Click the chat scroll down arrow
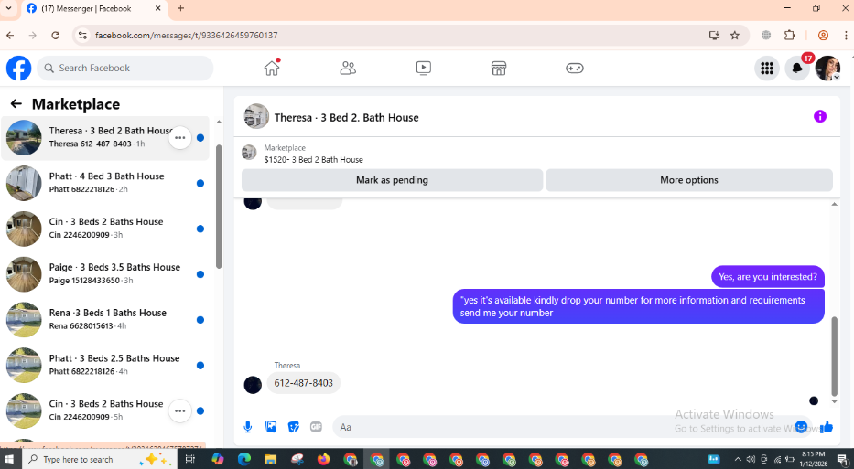The image size is (854, 469). (x=834, y=401)
